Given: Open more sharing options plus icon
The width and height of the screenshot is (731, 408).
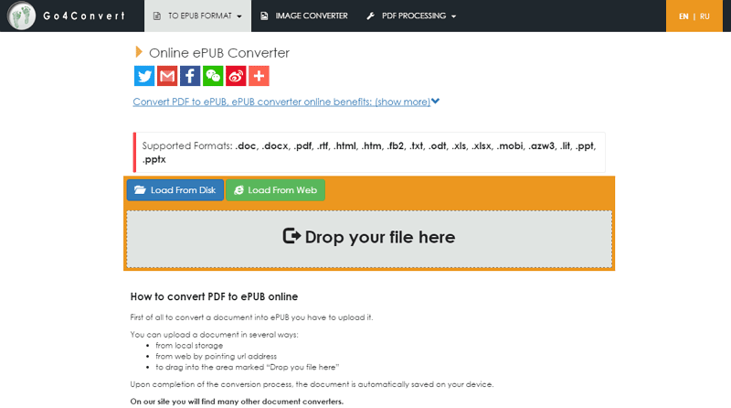Looking at the screenshot, I should [x=259, y=76].
